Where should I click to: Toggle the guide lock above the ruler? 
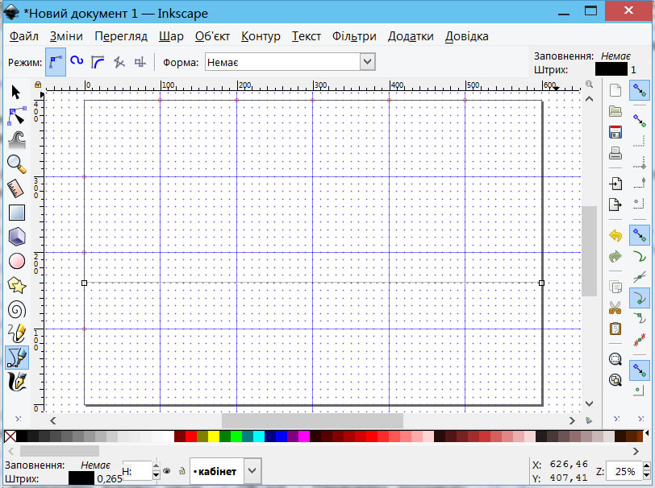(37, 85)
